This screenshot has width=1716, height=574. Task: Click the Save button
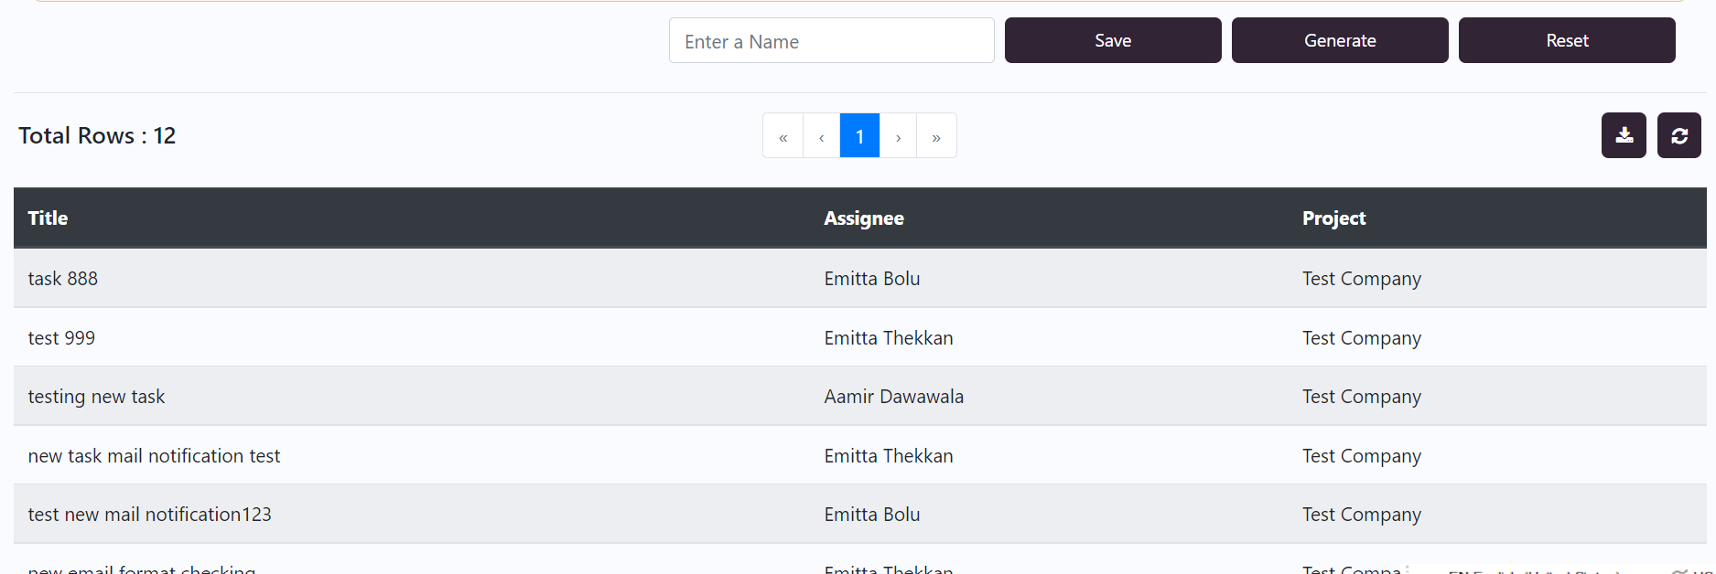1112,40
